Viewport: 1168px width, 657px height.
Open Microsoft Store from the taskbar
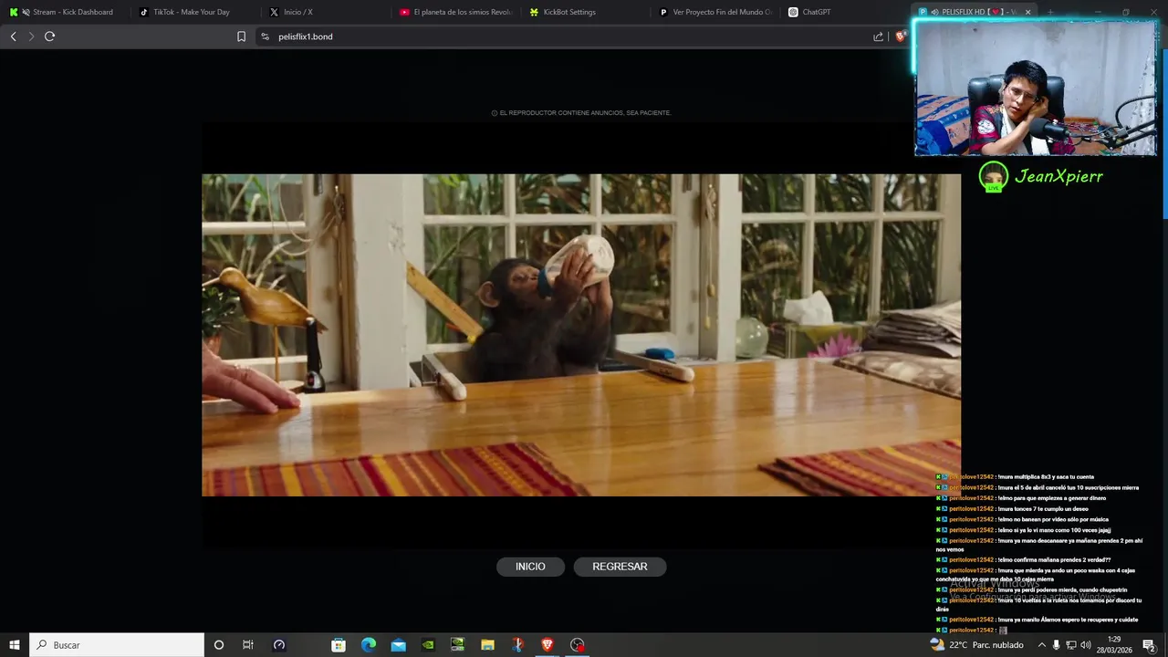click(x=339, y=645)
